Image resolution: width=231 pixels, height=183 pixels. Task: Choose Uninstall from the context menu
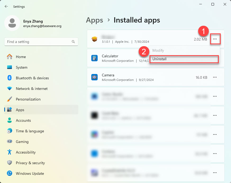tap(184, 59)
